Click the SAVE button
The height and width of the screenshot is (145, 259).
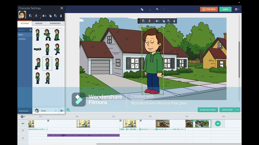[225, 9]
